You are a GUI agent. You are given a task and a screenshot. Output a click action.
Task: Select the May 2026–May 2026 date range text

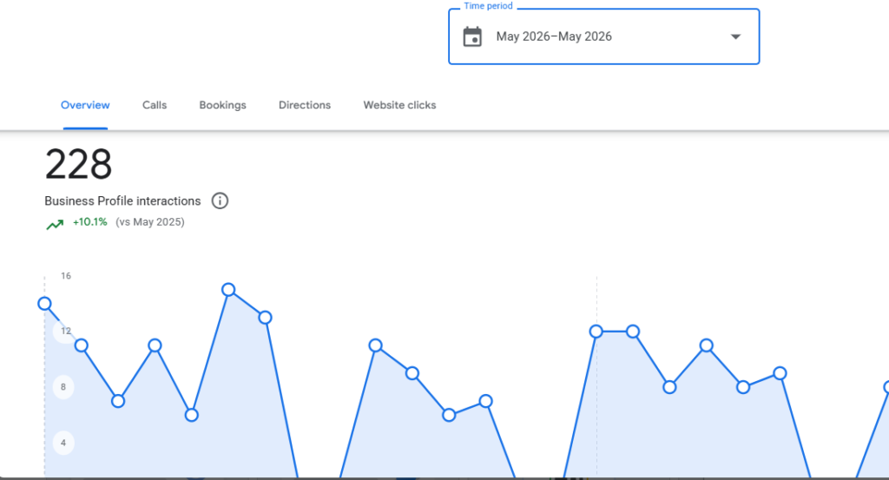click(554, 36)
